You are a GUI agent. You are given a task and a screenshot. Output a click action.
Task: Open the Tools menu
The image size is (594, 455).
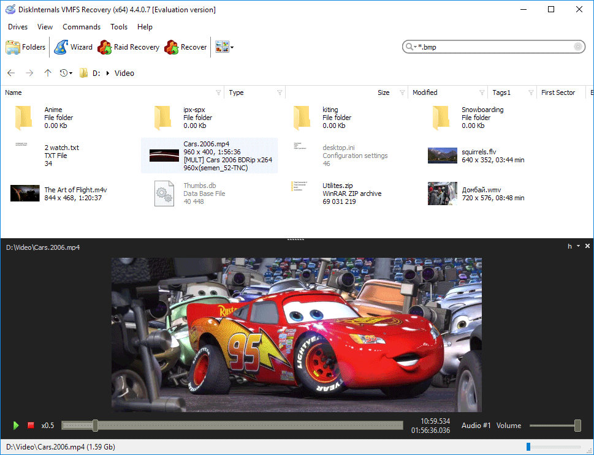coord(119,27)
